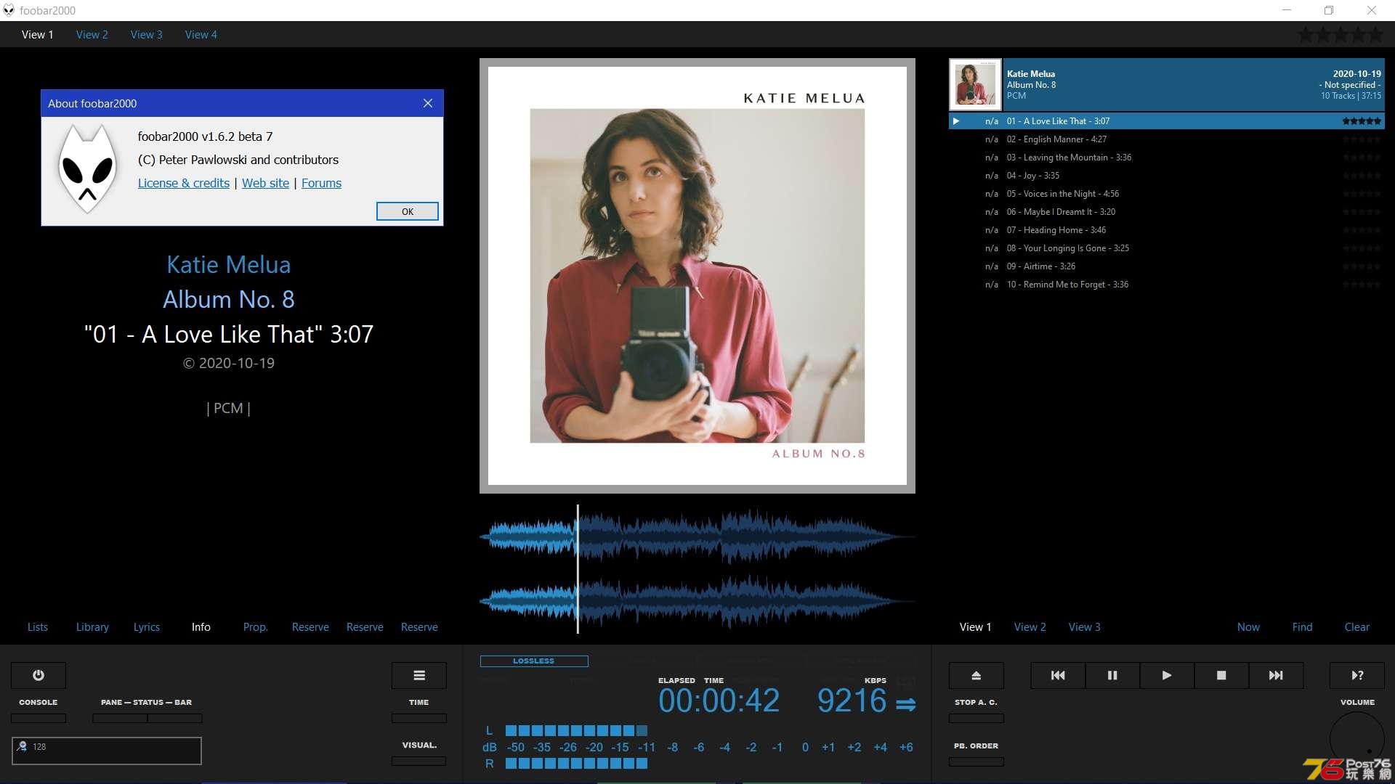Toggle the PB. Order indicator
1395x784 pixels.
click(976, 761)
